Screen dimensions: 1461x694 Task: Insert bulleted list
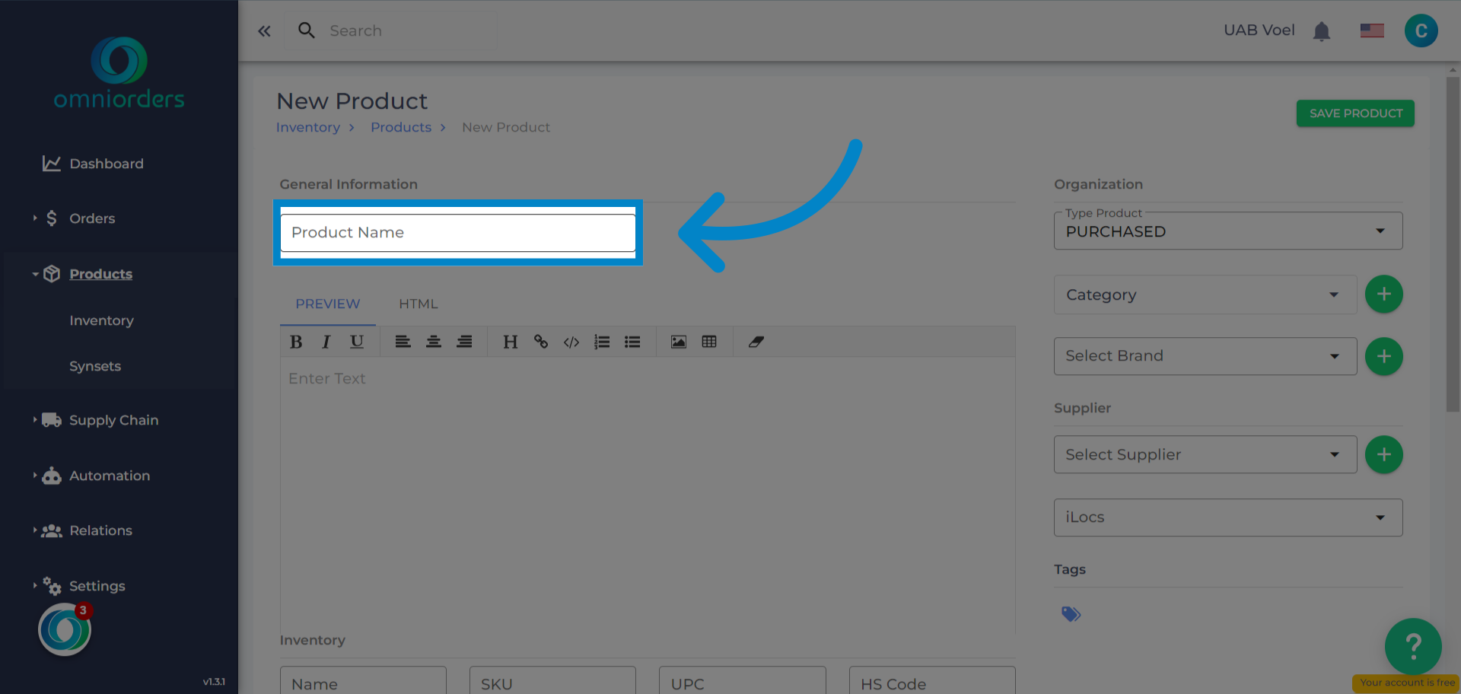[632, 342]
